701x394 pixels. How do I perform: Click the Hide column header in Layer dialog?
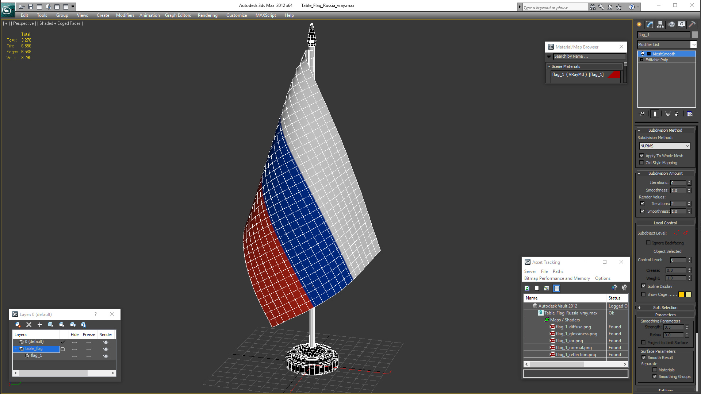pos(74,335)
